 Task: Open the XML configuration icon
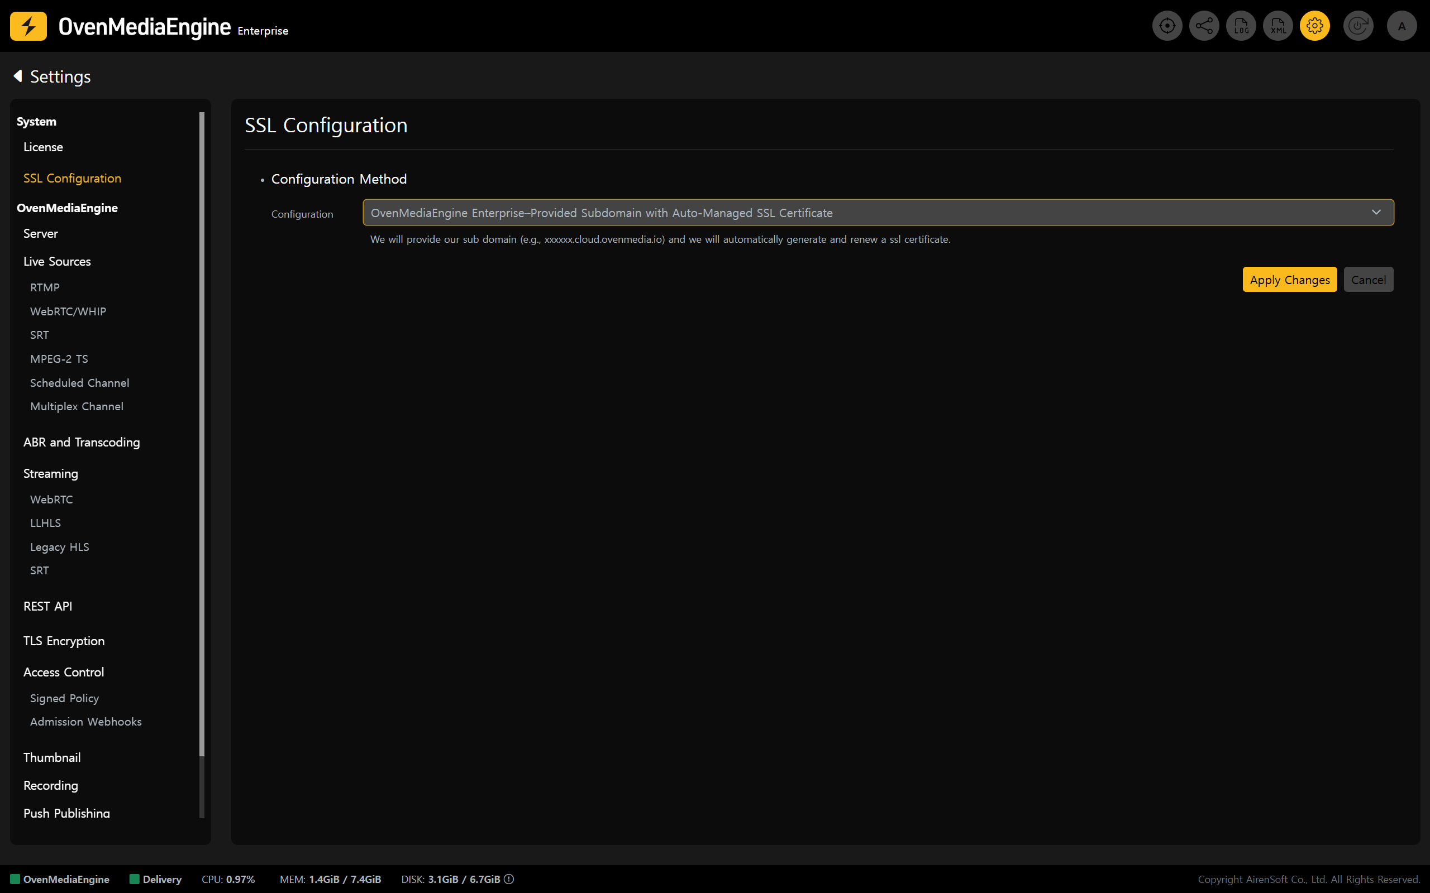(1278, 26)
